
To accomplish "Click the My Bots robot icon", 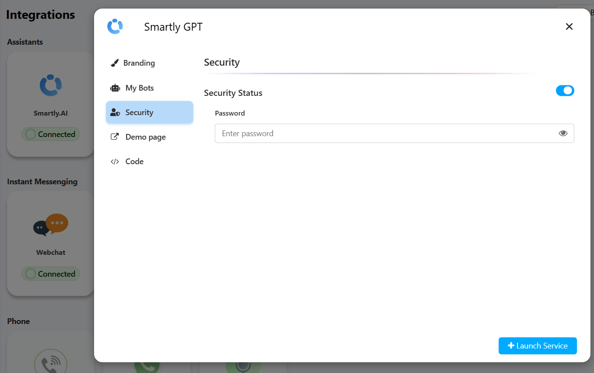I will pyautogui.click(x=115, y=88).
